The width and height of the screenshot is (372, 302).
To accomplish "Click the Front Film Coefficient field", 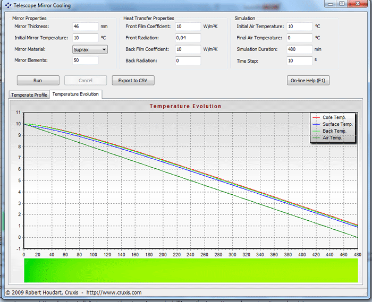I will coord(188,27).
